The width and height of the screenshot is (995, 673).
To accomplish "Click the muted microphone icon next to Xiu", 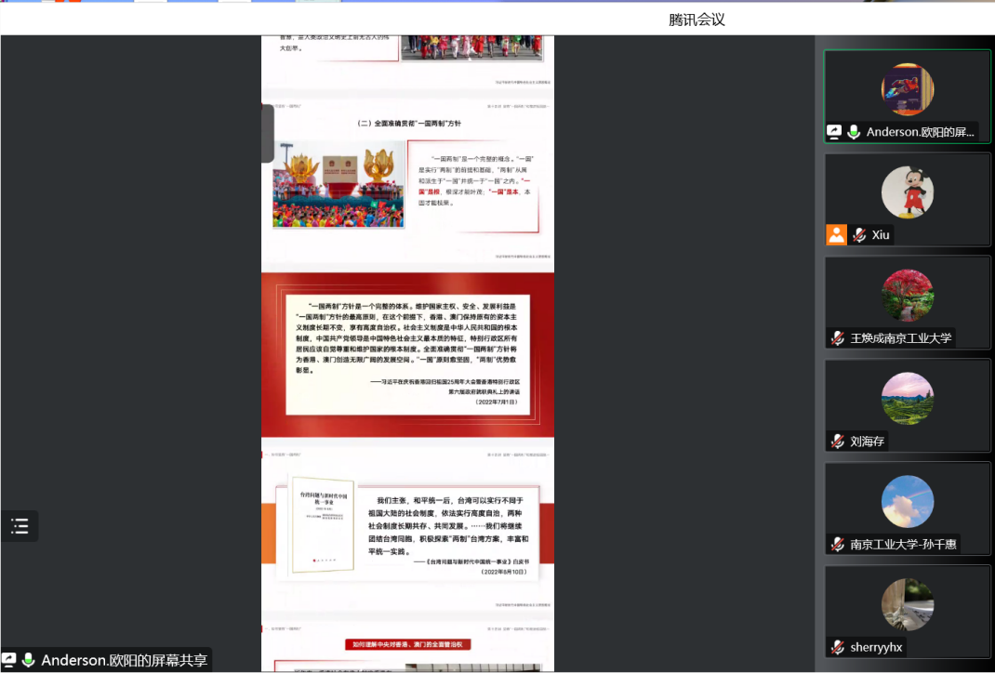I will click(x=859, y=235).
